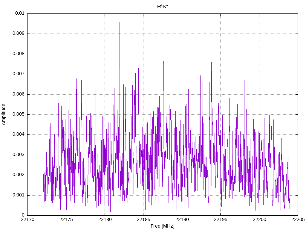The height and width of the screenshot is (230, 306).
Task: Click the y-axis tick value 0.005
Action: click(x=19, y=114)
